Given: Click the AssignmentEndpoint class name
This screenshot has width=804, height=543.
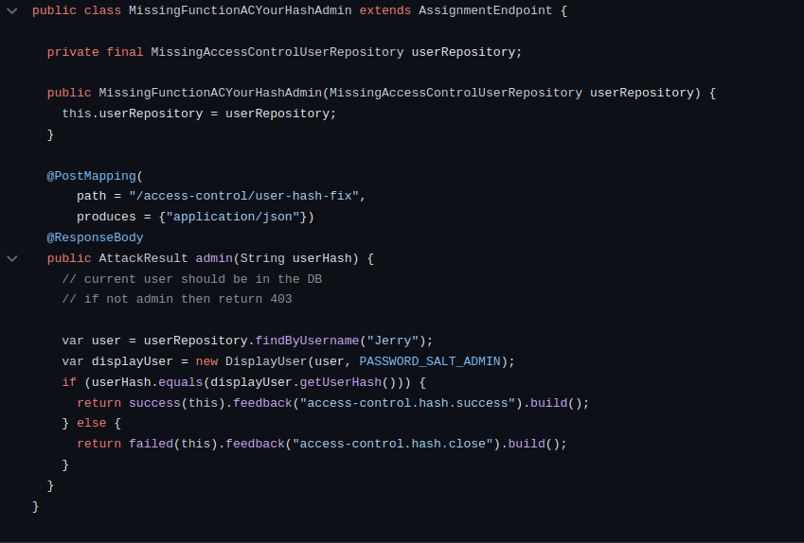Looking at the screenshot, I should click(x=485, y=10).
